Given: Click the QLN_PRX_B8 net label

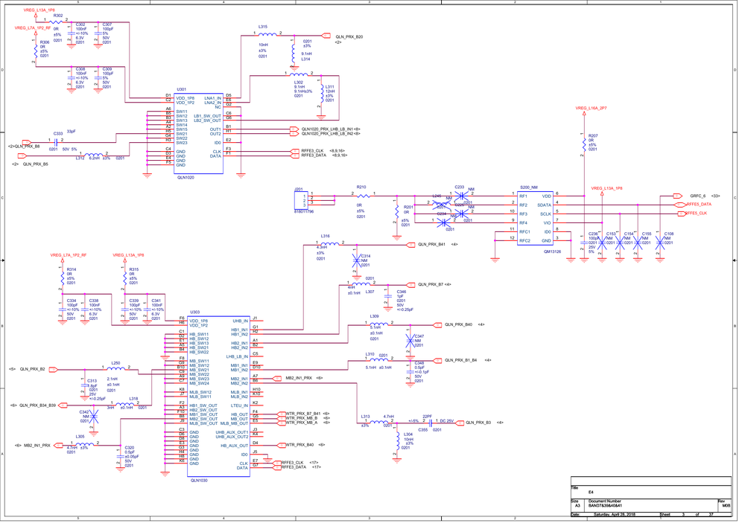Looking at the screenshot, I should pyautogui.click(x=27, y=147).
